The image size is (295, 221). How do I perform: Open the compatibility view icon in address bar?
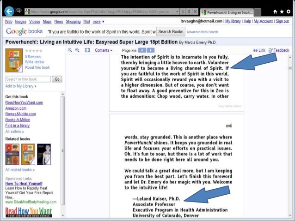183,12
